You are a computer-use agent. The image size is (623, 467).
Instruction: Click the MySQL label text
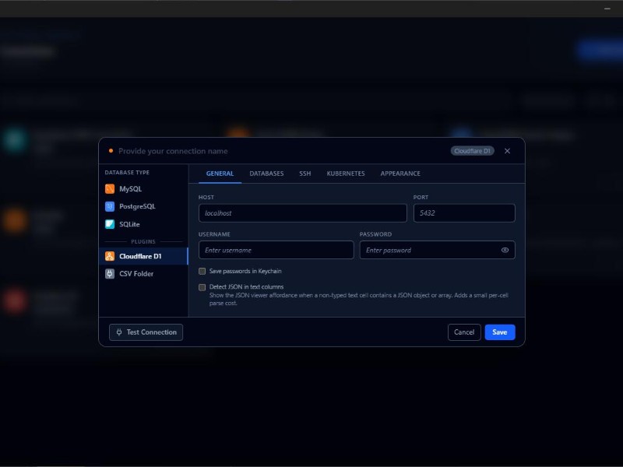(130, 189)
